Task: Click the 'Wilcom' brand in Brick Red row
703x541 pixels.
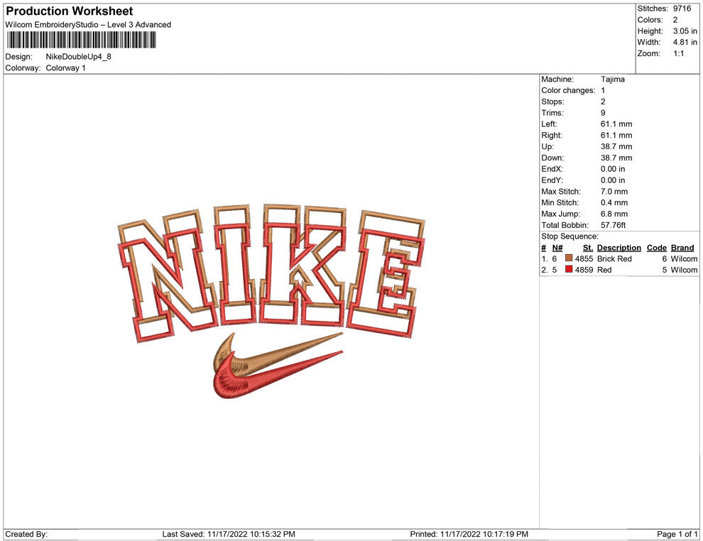Action: tap(684, 258)
